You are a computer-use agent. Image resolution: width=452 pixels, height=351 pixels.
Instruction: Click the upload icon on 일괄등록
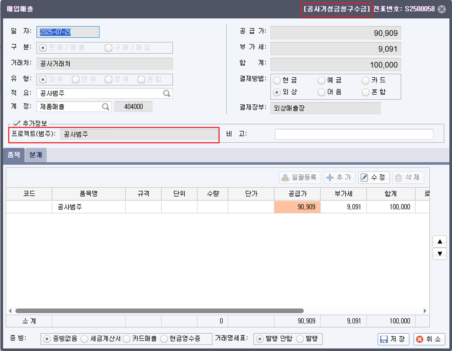click(x=286, y=177)
